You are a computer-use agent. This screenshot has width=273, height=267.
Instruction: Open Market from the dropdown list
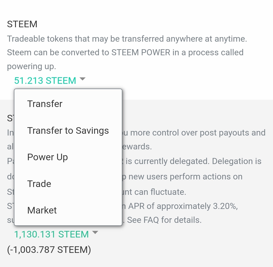(42, 210)
